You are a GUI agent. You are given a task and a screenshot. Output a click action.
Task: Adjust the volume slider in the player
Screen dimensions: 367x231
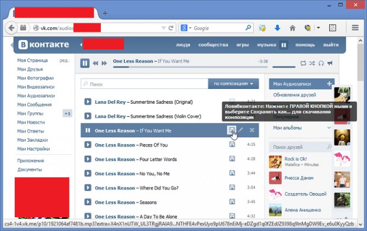[x=284, y=67]
